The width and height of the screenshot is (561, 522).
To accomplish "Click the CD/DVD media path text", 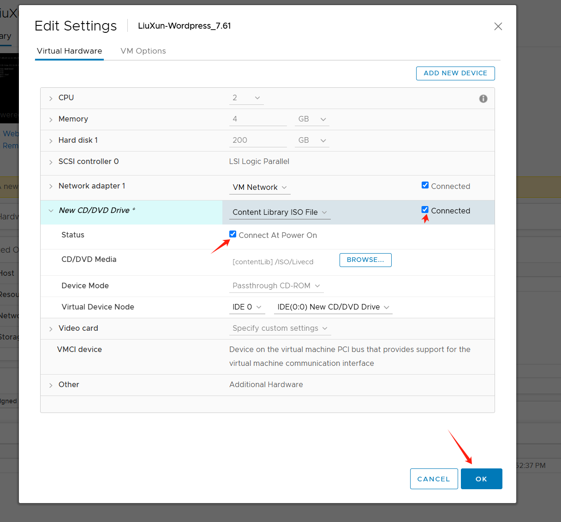I will pos(273,261).
